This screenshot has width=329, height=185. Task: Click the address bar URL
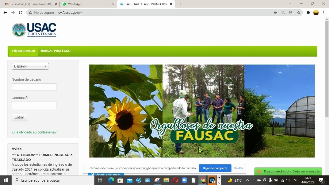[x=70, y=13]
